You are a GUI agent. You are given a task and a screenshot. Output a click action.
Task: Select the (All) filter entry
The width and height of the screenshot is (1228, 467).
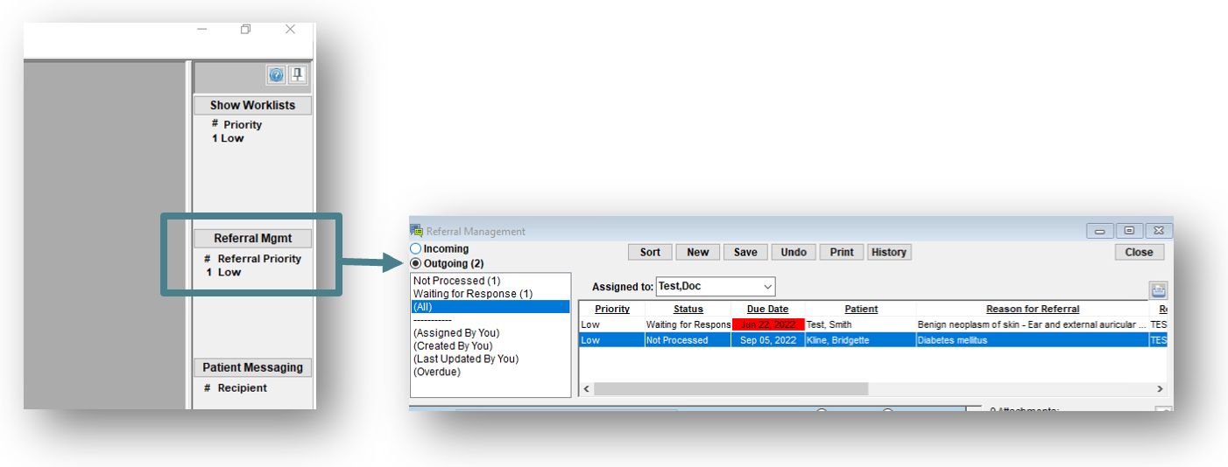pos(490,307)
